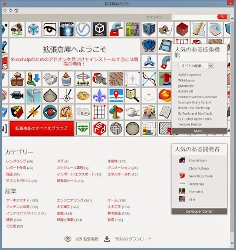Open developer Al H profile

tap(192, 200)
